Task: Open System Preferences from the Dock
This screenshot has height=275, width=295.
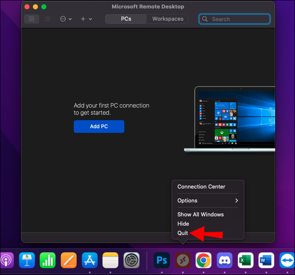Action: [x=131, y=260]
